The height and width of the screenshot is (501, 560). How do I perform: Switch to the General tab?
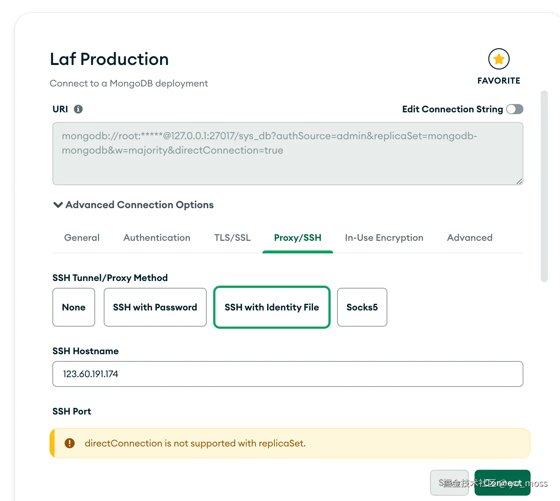82,238
